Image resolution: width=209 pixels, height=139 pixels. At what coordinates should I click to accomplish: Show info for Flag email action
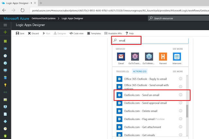click(181, 119)
